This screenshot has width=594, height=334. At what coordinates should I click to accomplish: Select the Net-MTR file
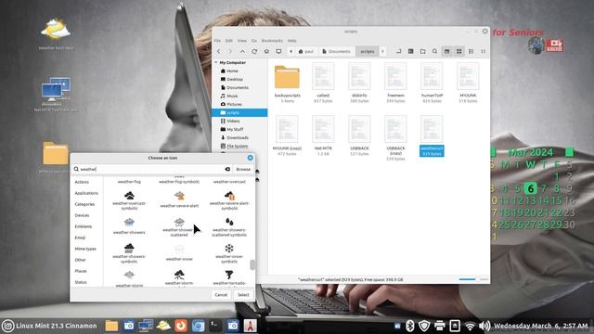323,130
